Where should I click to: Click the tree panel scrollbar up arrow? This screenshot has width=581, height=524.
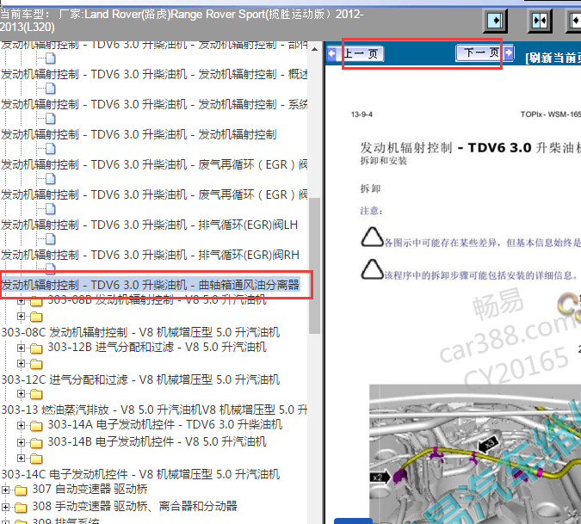[314, 49]
